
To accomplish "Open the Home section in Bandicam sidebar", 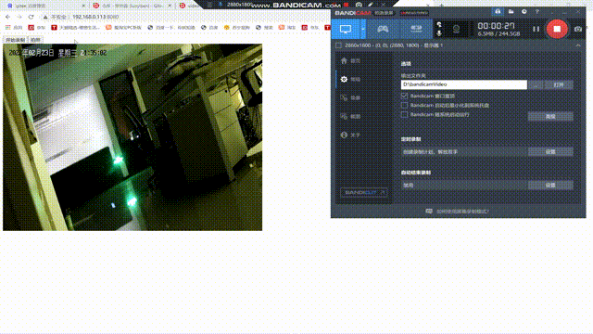I will (x=350, y=60).
